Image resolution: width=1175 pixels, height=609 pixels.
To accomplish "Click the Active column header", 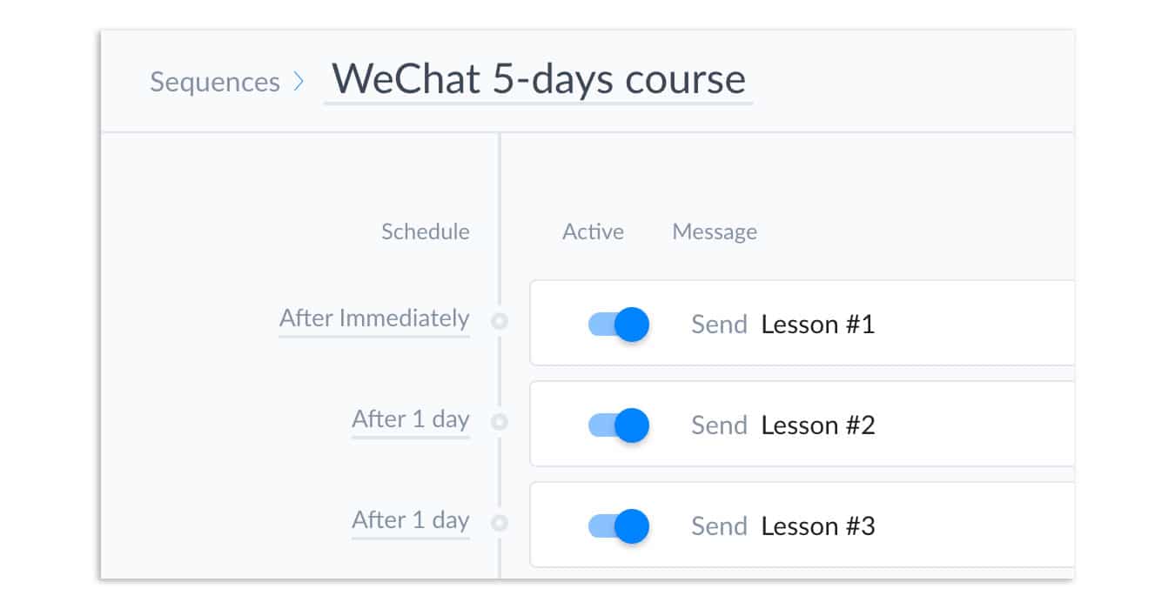I will point(593,231).
